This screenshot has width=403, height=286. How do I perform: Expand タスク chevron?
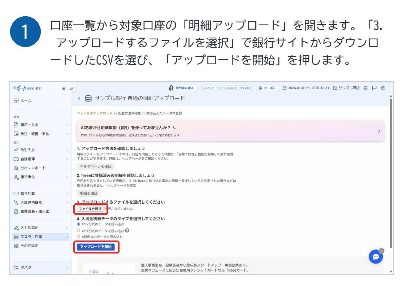(x=67, y=268)
